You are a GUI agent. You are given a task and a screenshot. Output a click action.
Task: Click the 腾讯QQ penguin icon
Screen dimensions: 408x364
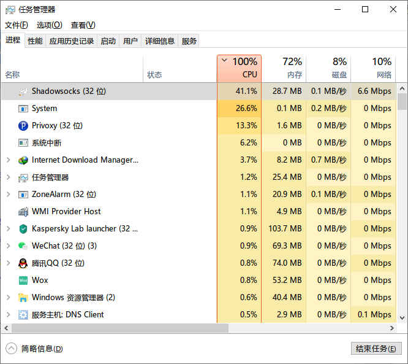[x=23, y=263]
